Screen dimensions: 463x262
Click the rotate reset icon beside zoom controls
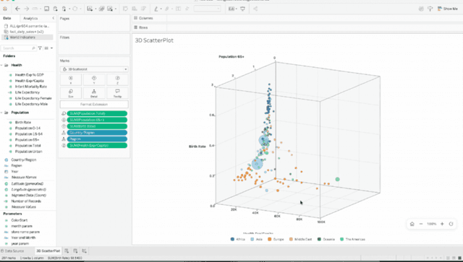click(x=451, y=224)
